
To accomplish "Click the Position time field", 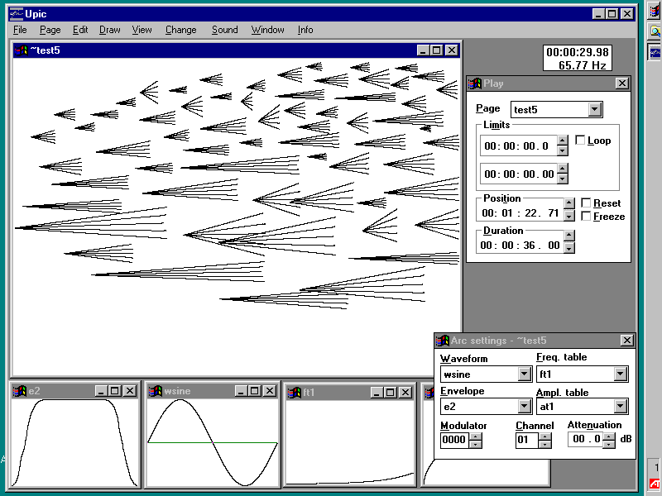I will pos(521,213).
